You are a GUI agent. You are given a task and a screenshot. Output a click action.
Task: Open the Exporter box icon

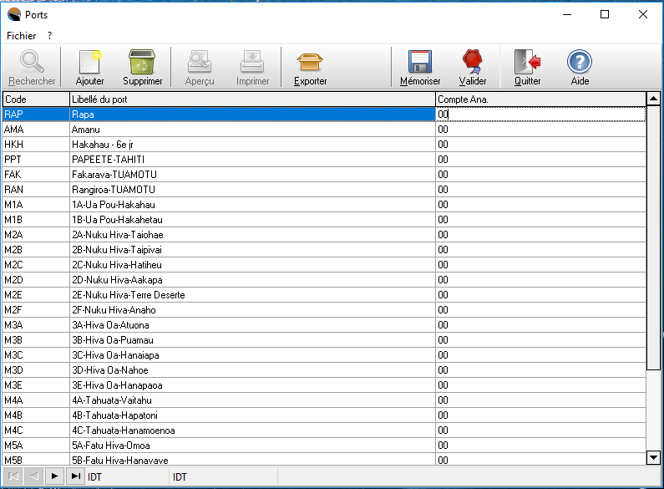pos(310,63)
